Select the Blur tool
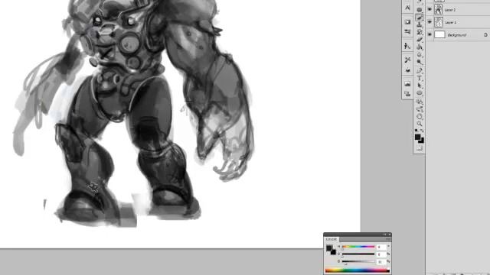 pyautogui.click(x=420, y=54)
